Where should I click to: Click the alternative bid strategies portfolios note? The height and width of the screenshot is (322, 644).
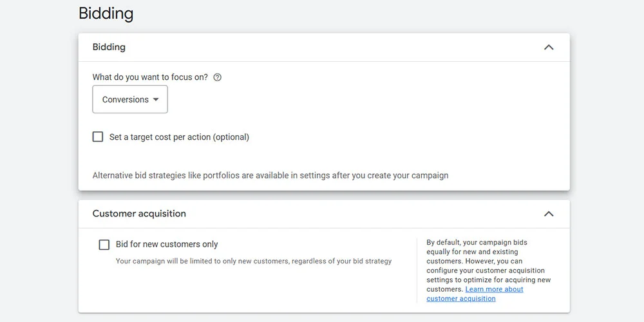tap(270, 175)
